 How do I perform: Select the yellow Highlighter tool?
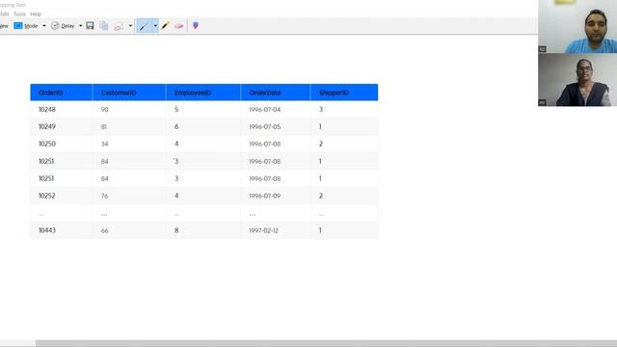pyautogui.click(x=165, y=26)
